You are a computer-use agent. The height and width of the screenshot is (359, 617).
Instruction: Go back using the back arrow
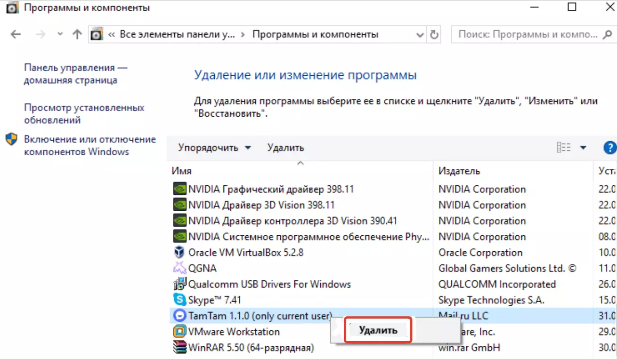click(16, 34)
